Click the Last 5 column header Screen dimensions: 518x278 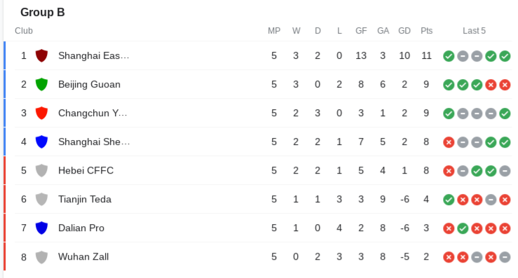click(474, 31)
